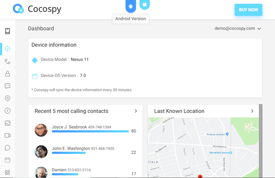
Task: Open the device phone icon in sidebar
Action: (x=7, y=31)
